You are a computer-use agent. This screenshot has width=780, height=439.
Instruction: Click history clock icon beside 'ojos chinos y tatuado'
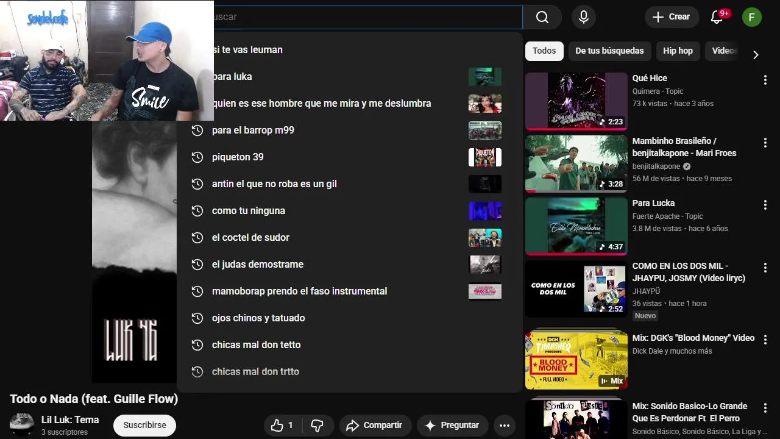click(197, 318)
